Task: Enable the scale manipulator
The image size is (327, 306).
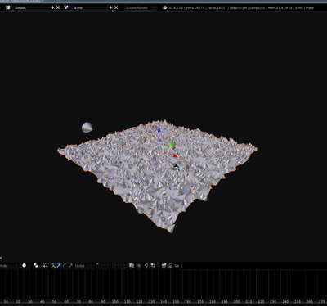Action: 70,265
